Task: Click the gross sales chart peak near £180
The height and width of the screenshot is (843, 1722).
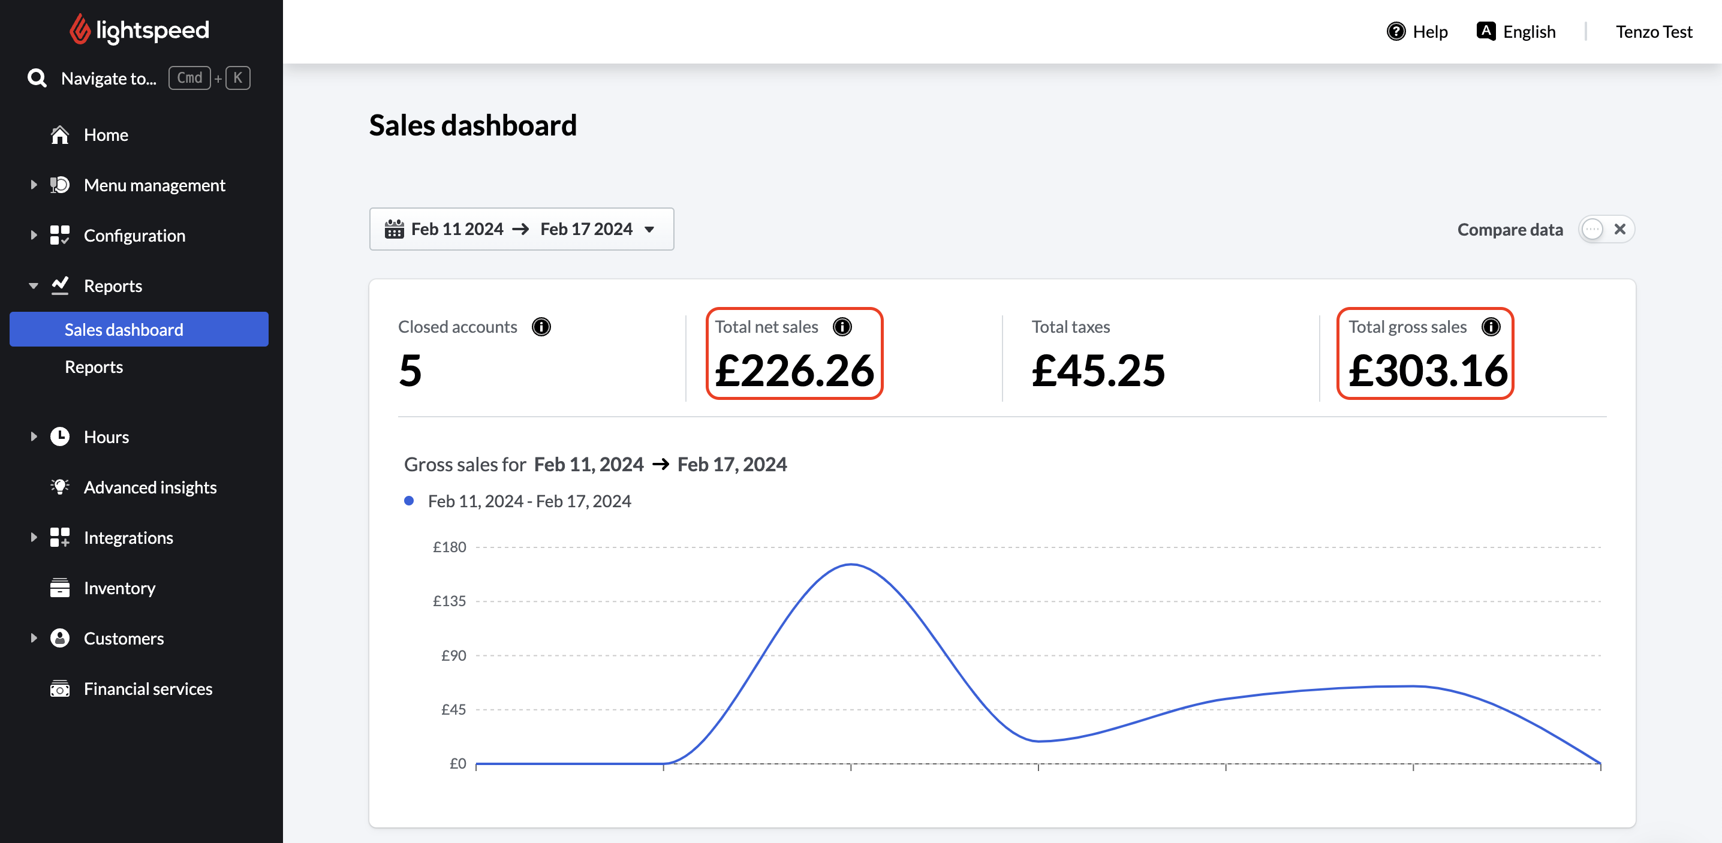Action: (850, 565)
